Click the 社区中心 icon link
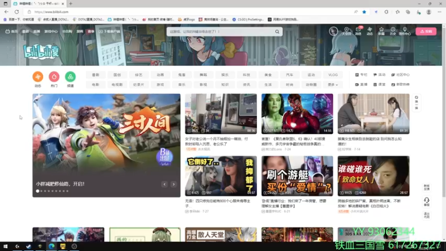Screen dimensions: 446x251 (400, 75)
